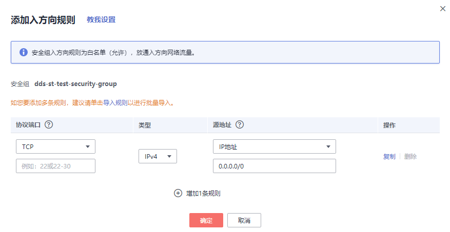Focus the port number input field

56,166
